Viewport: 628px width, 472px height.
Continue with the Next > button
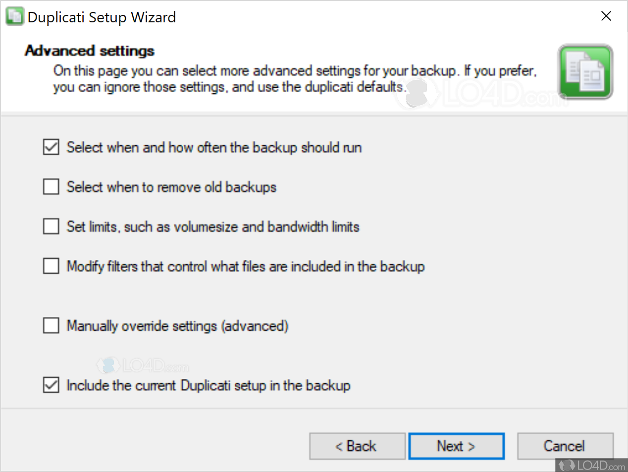click(x=457, y=446)
